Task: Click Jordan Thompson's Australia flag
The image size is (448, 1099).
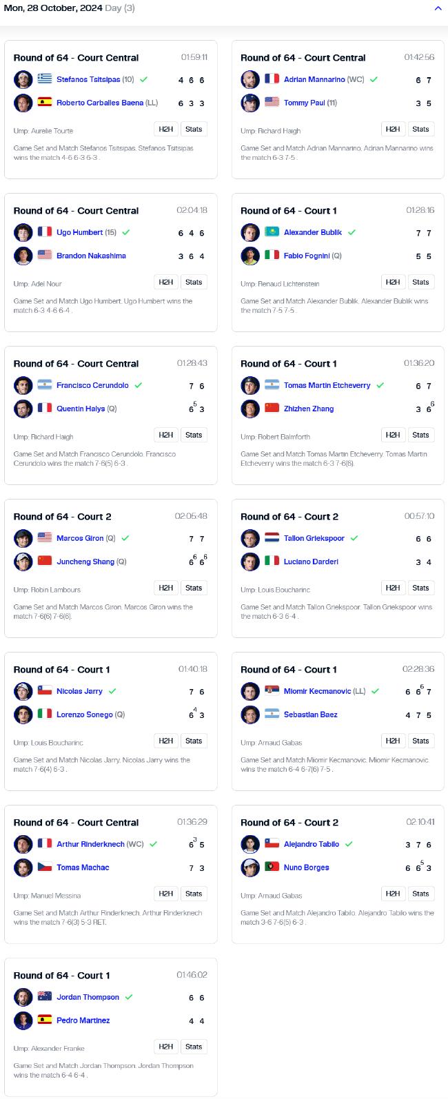Action: click(x=45, y=997)
